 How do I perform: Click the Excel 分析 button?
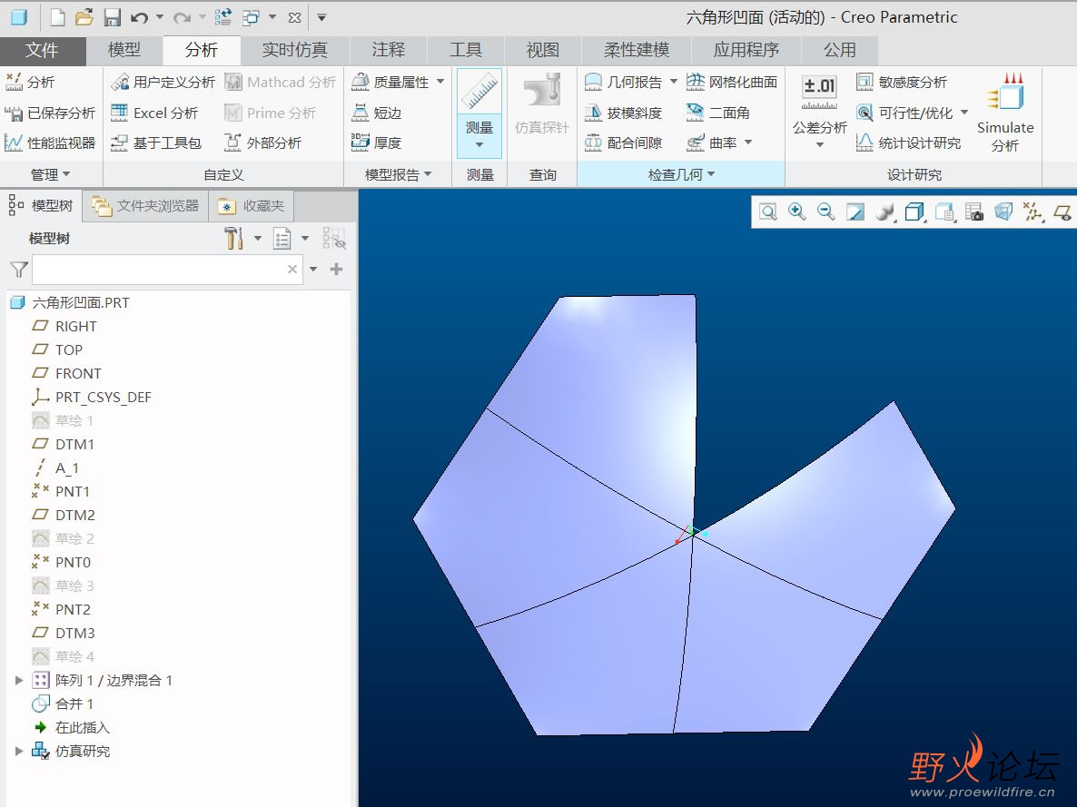pos(154,113)
